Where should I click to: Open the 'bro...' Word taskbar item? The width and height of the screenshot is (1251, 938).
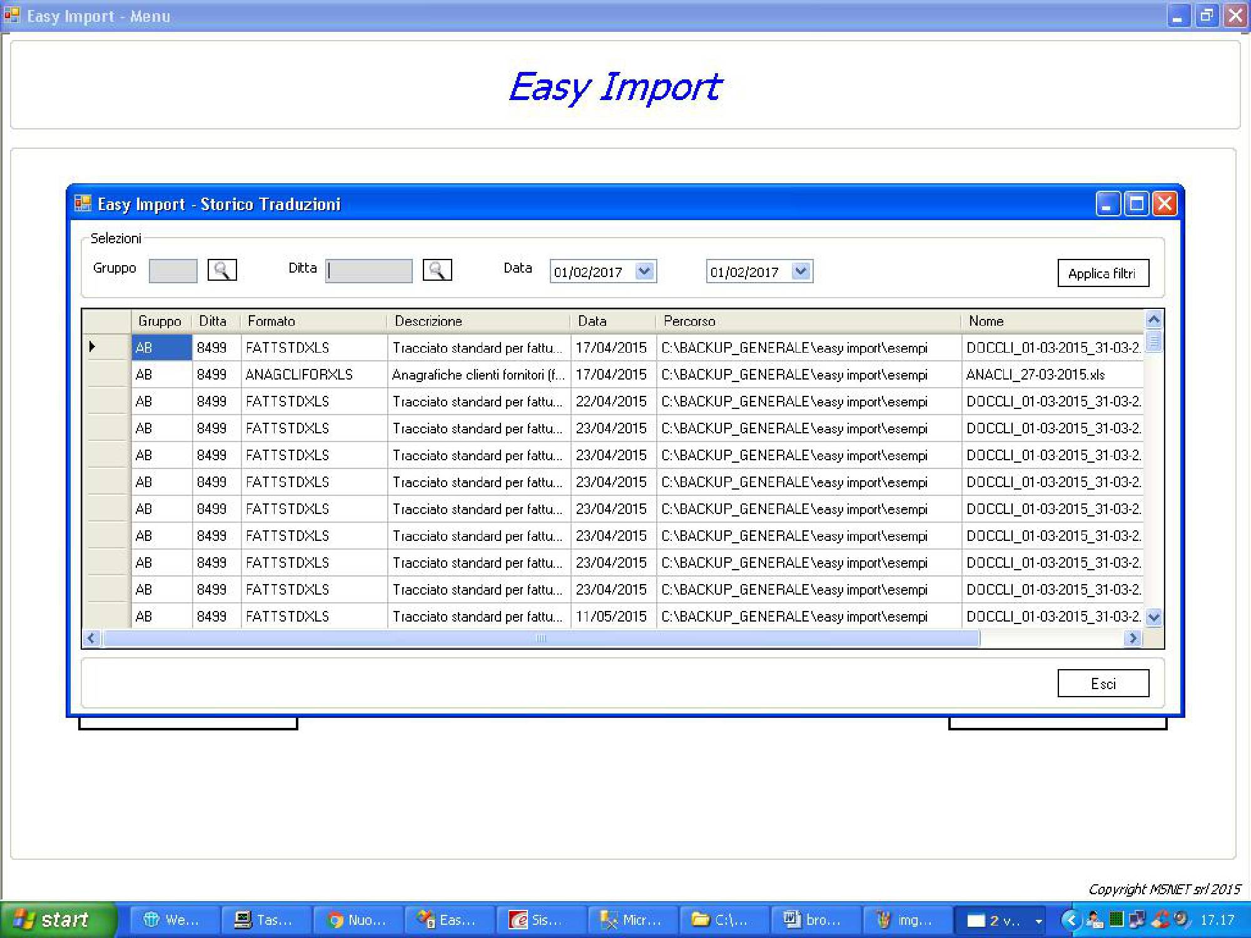point(814,920)
